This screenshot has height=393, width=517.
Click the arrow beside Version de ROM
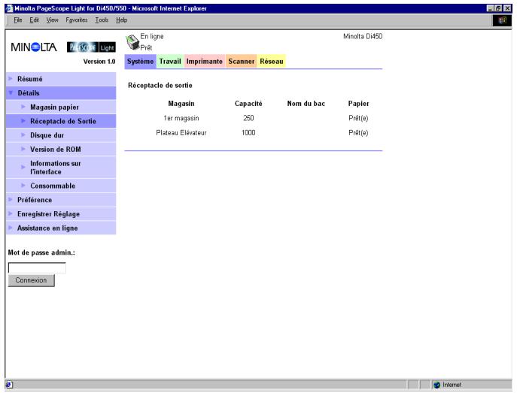23,149
